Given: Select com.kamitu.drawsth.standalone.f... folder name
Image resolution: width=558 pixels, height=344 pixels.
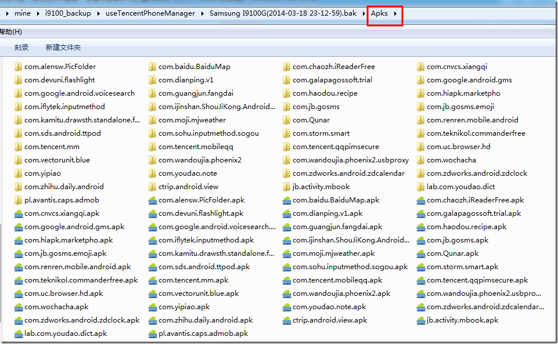Looking at the screenshot, I should [82, 120].
